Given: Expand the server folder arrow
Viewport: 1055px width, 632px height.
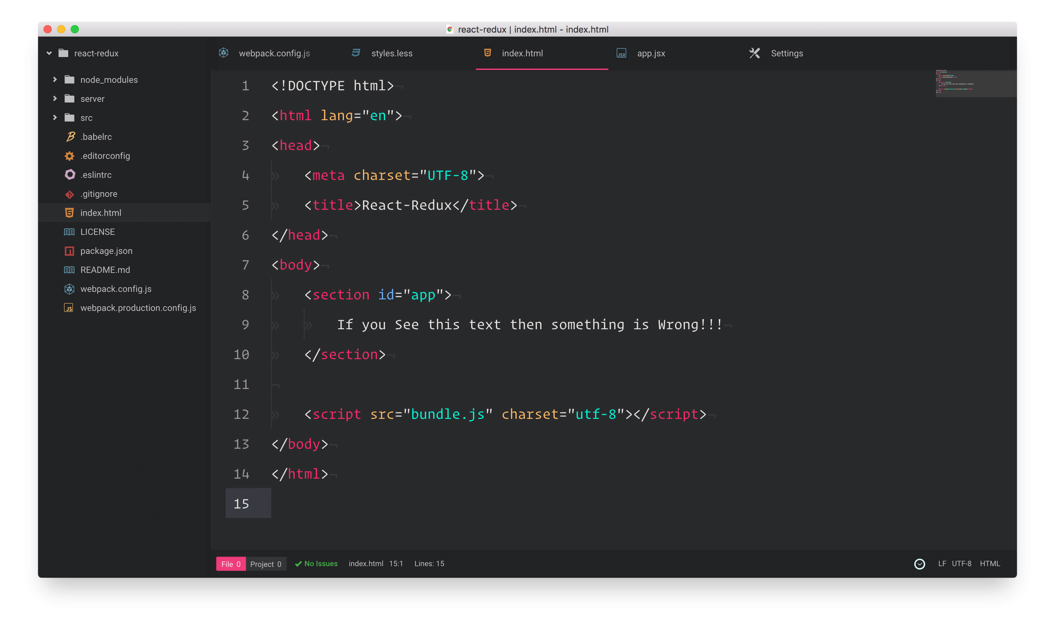Looking at the screenshot, I should tap(55, 98).
